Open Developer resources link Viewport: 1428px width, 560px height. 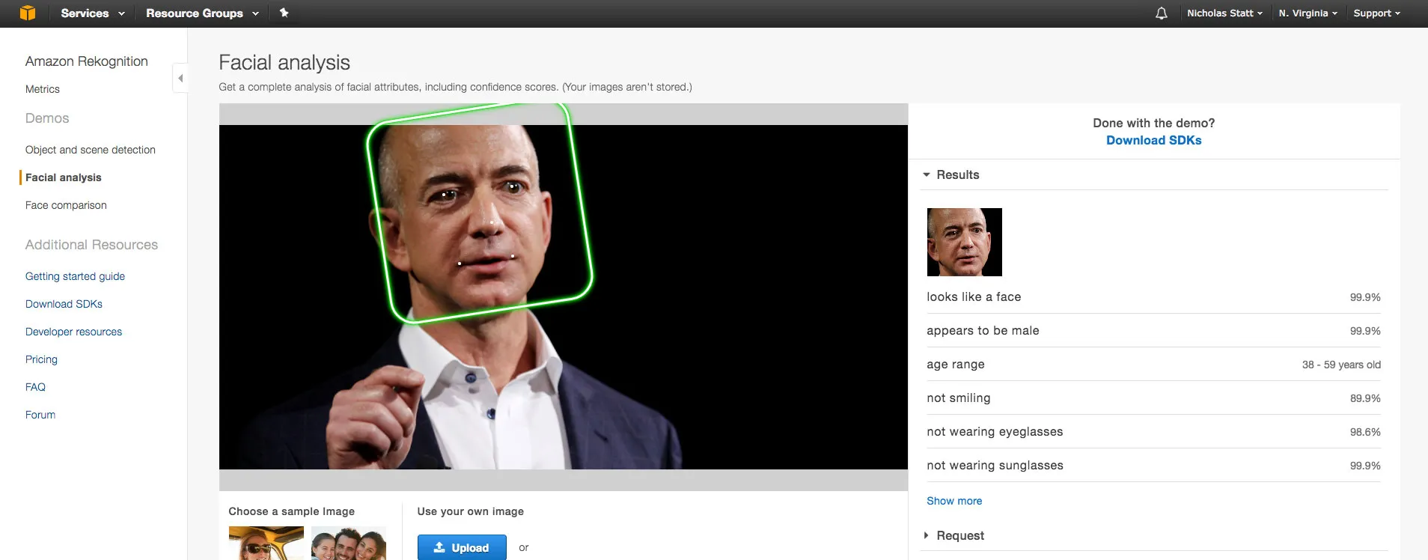tap(73, 332)
